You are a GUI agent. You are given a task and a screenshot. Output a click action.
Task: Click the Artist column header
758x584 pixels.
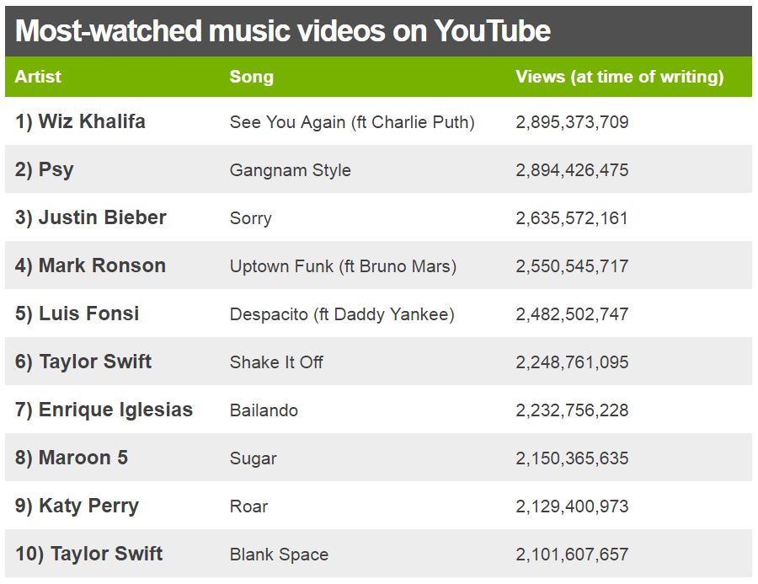[38, 77]
